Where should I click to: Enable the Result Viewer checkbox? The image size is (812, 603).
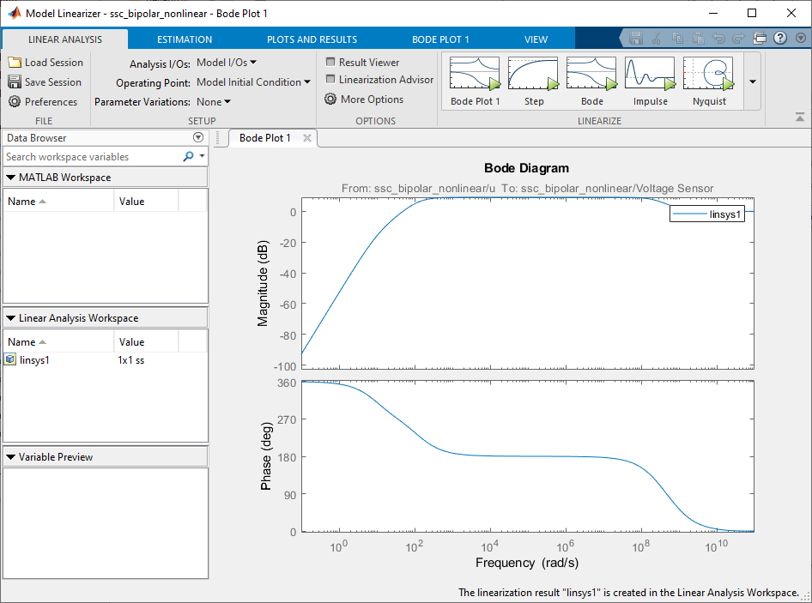tap(330, 63)
